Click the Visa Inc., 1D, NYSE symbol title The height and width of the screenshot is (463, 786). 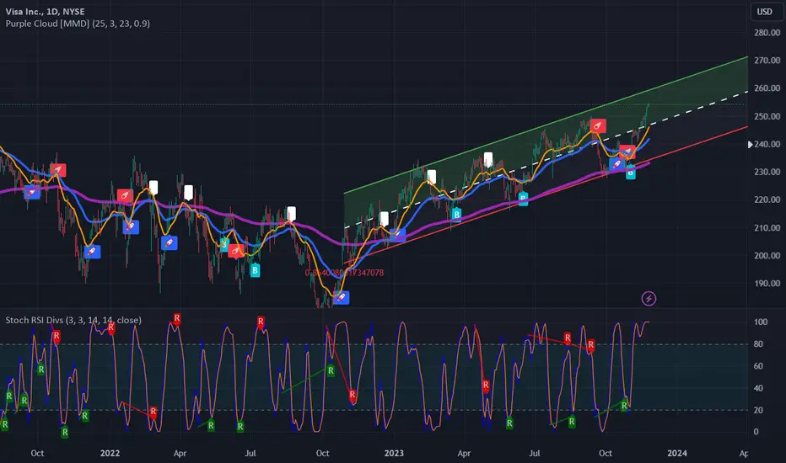45,12
